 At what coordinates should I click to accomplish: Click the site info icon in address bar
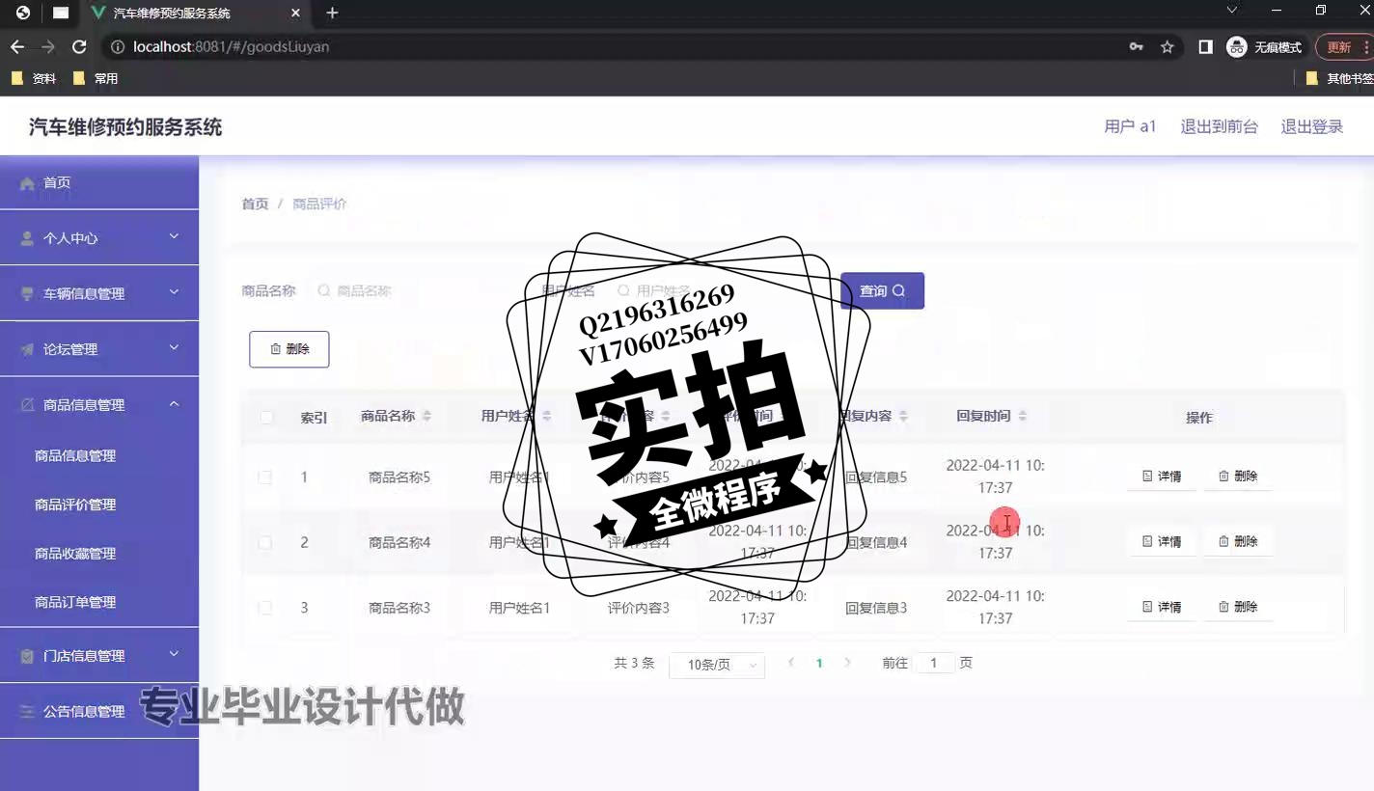(x=118, y=46)
